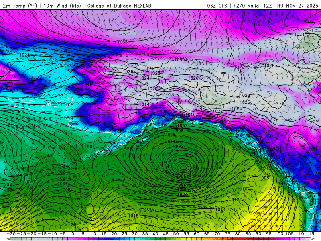Click the 1036 isobar label

122,42
